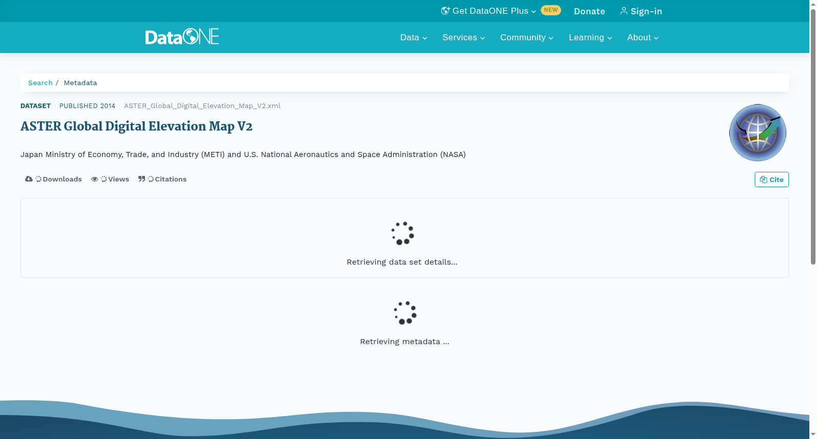Click the PUBLISHED 2014 label
Image resolution: width=817 pixels, height=439 pixels.
(x=87, y=106)
